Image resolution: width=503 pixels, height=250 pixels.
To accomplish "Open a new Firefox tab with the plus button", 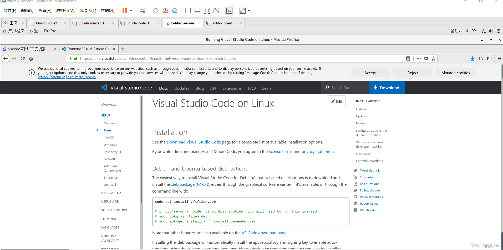I will point(123,49).
